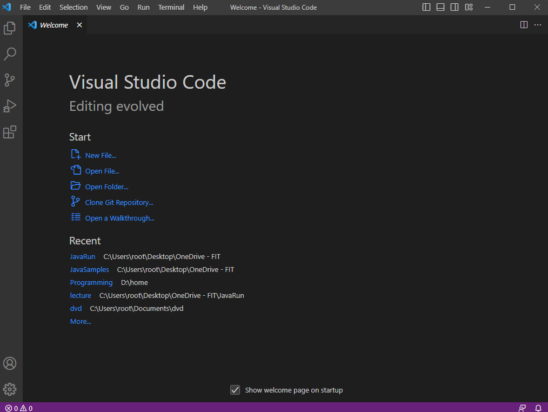Open the Explorer view in activity bar
This screenshot has height=412, width=548.
tap(10, 28)
